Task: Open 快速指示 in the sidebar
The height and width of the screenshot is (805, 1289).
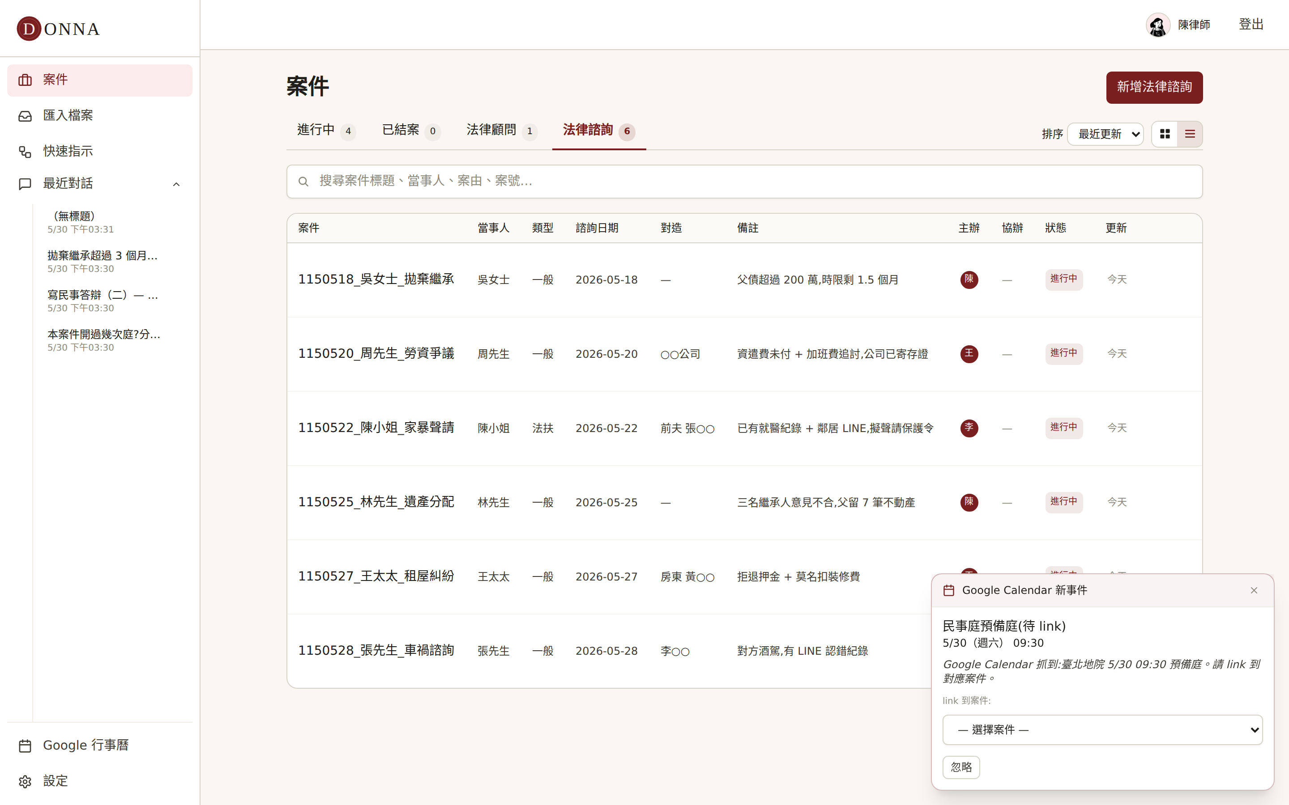Action: (x=100, y=151)
